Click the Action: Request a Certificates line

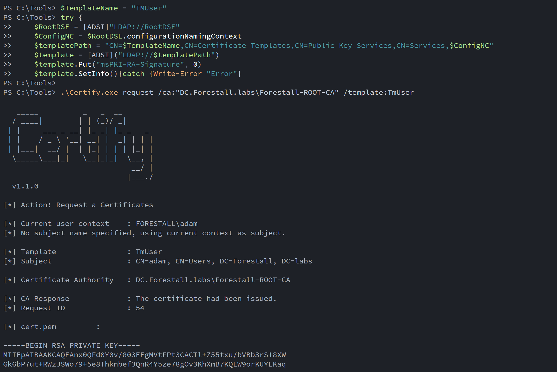coord(87,205)
